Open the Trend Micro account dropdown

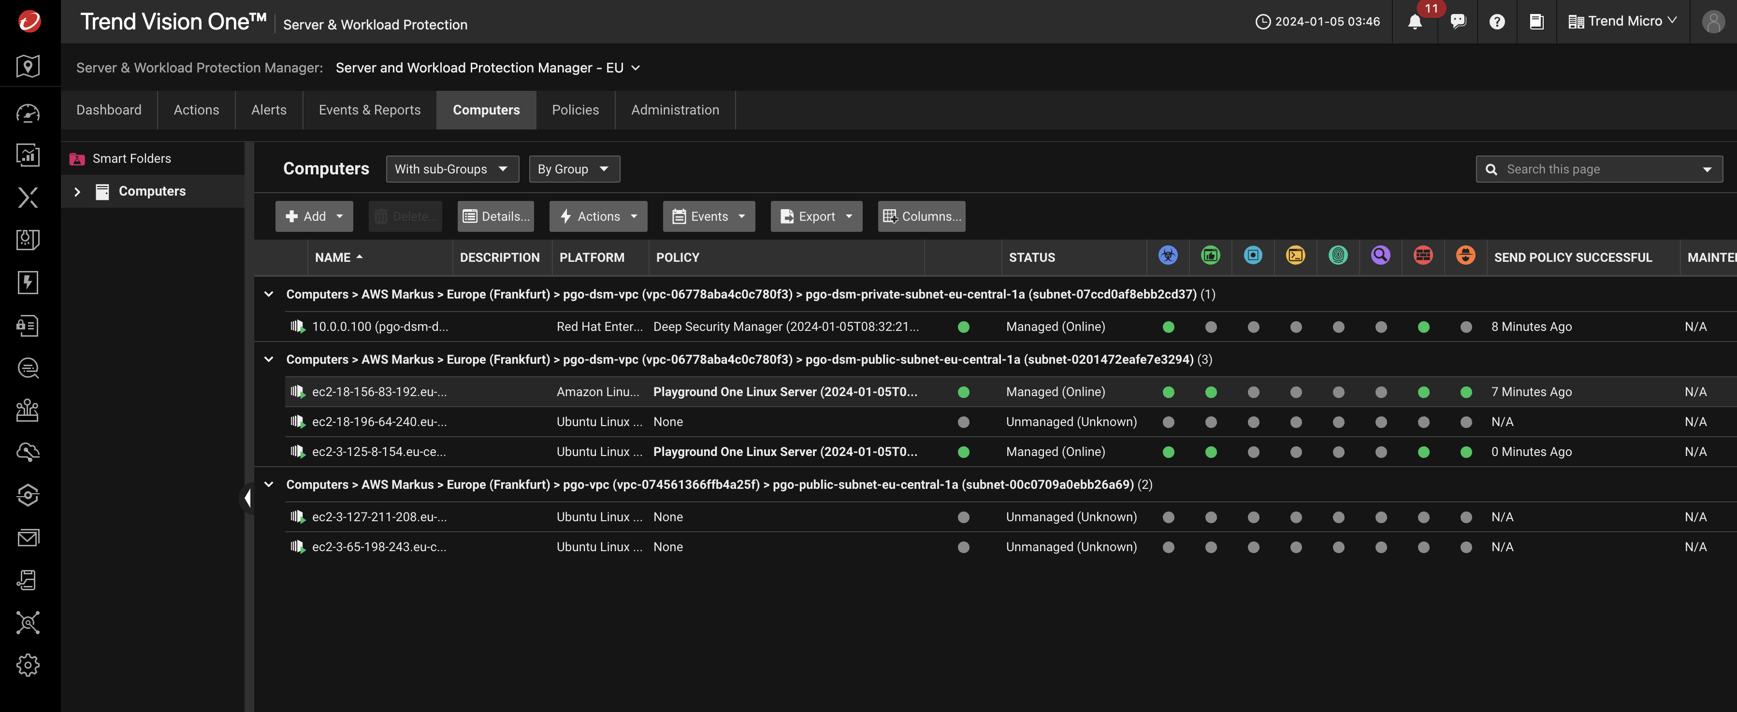coord(1622,22)
